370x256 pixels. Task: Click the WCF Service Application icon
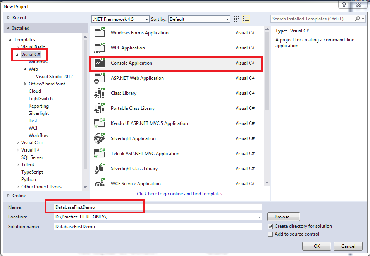99,183
